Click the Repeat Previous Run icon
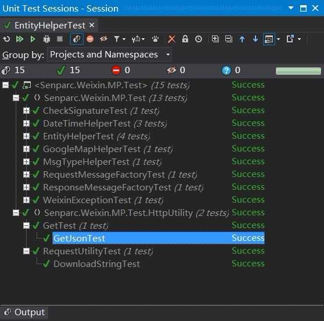324x321 pixels. [x=6, y=39]
